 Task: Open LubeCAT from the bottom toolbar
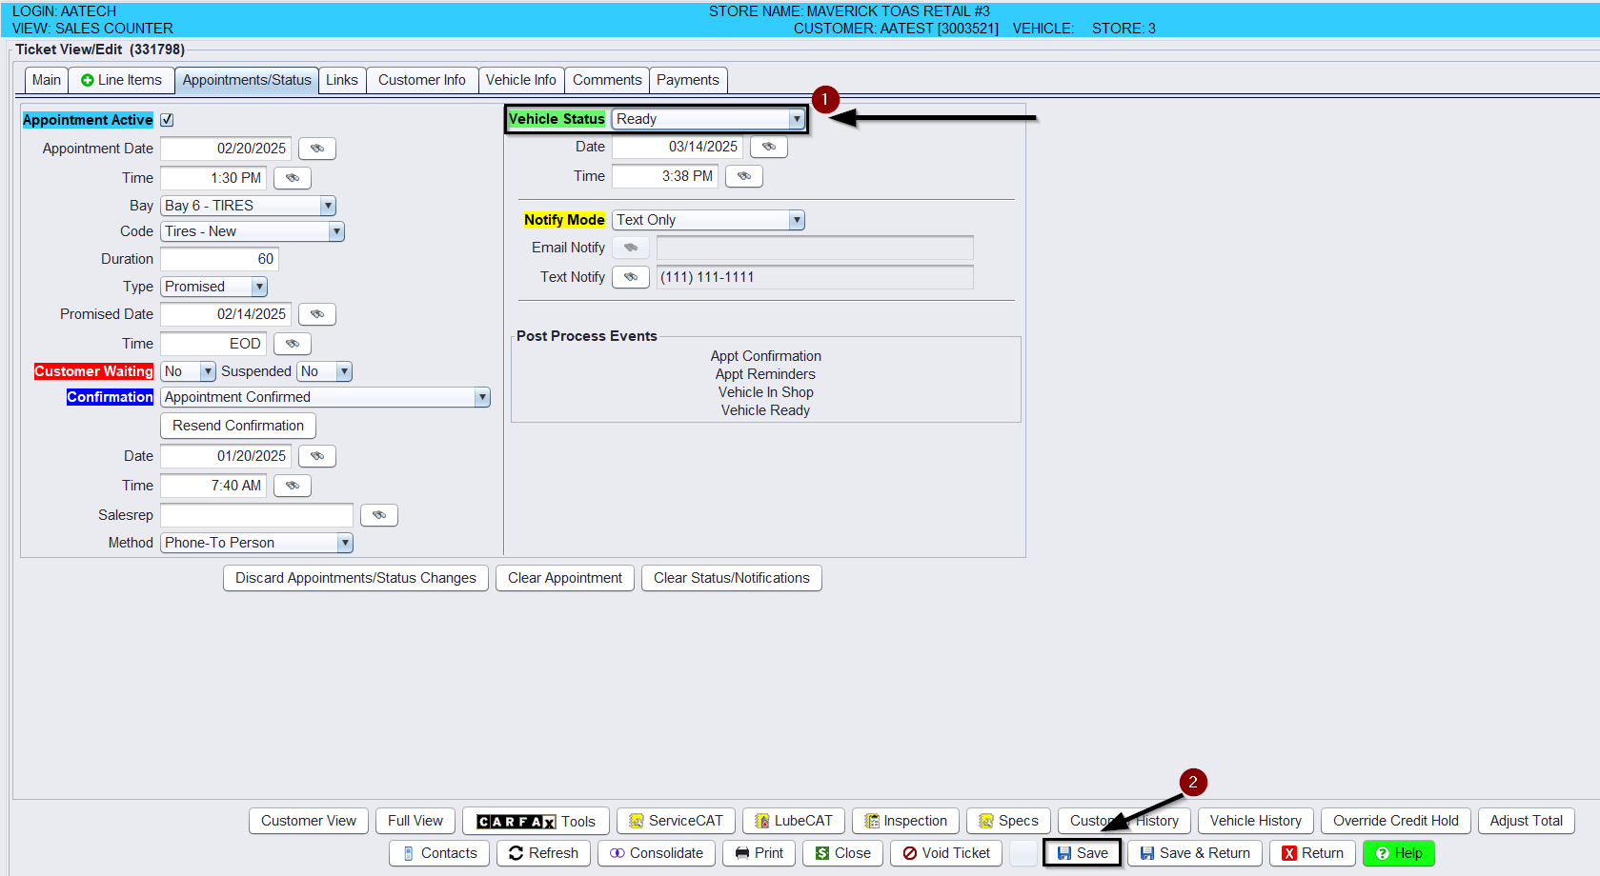click(793, 821)
